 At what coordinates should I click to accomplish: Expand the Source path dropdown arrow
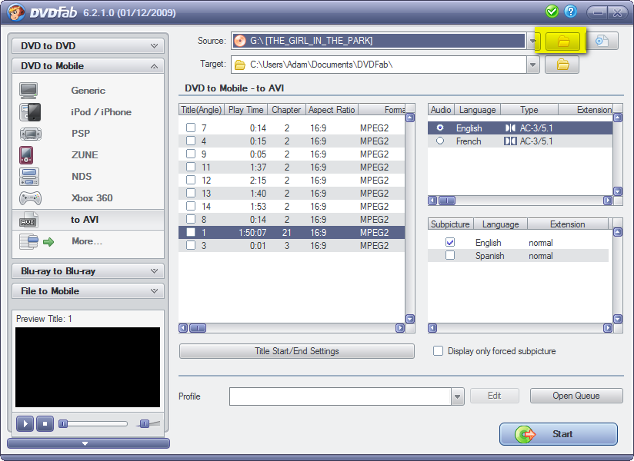(533, 41)
